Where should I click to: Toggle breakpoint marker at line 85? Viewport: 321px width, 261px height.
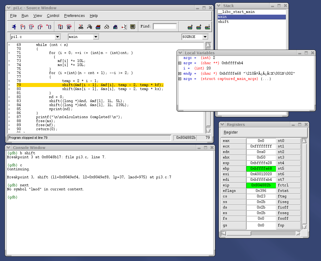(x=9, y=109)
